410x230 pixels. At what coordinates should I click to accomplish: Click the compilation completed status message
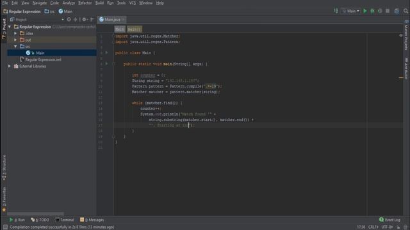point(62,227)
